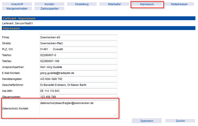Image resolution: width=198 pixels, height=126 pixels.
Task: Focus the Telefon input field
Action: [x=78, y=55]
